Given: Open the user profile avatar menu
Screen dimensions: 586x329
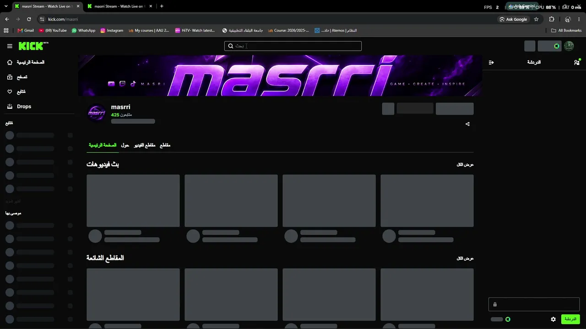Looking at the screenshot, I should coord(569,46).
